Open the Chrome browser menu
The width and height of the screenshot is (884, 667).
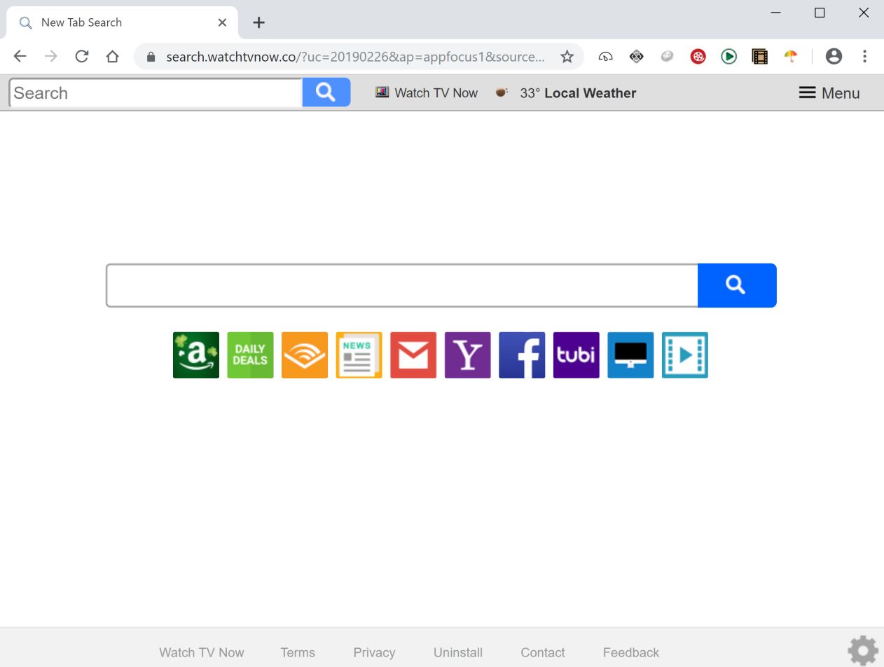865,56
